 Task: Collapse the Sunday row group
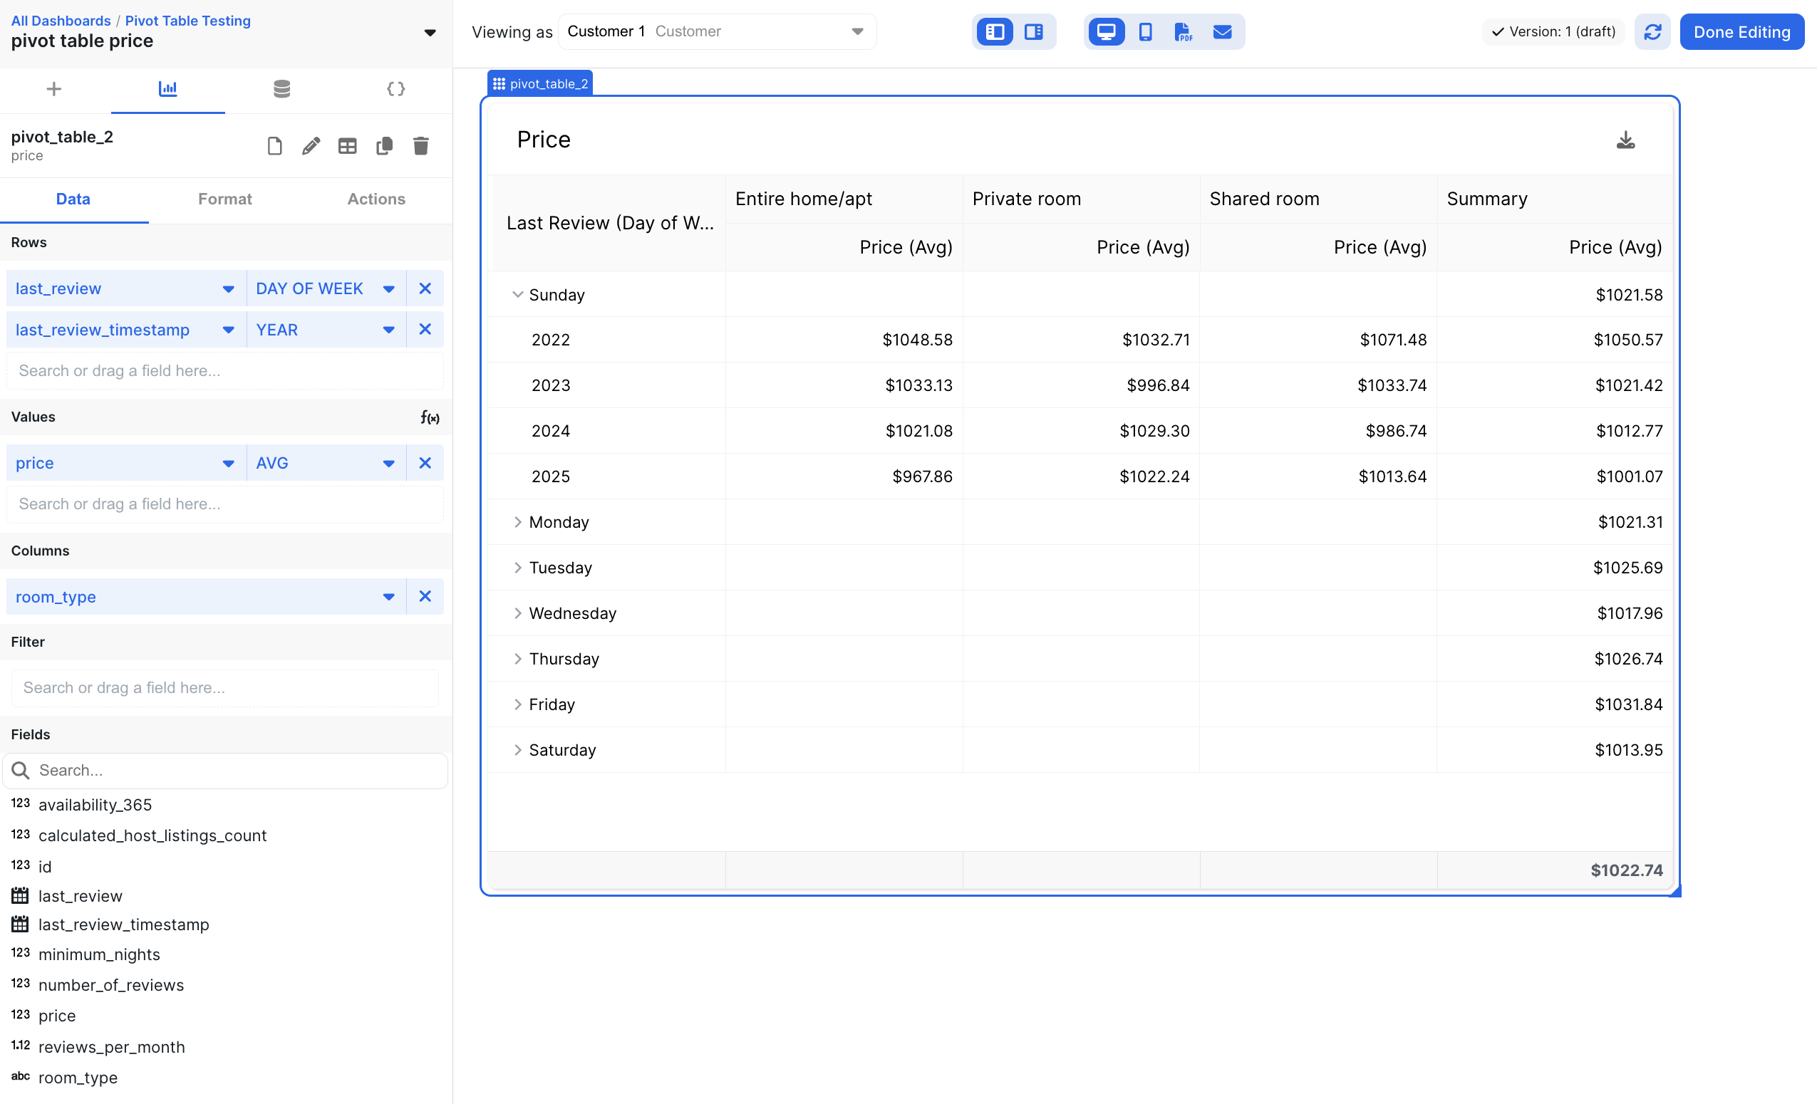pyautogui.click(x=517, y=295)
